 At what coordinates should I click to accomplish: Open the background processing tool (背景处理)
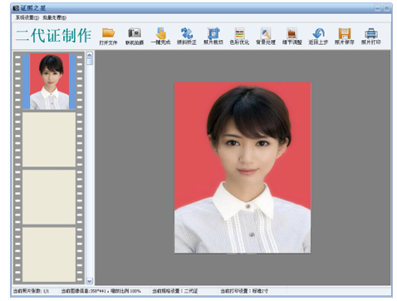(x=266, y=37)
